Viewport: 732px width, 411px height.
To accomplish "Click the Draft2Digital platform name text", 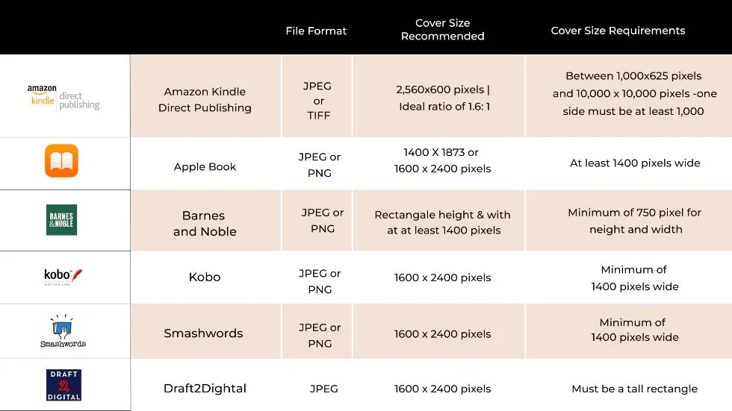I will [x=205, y=388].
